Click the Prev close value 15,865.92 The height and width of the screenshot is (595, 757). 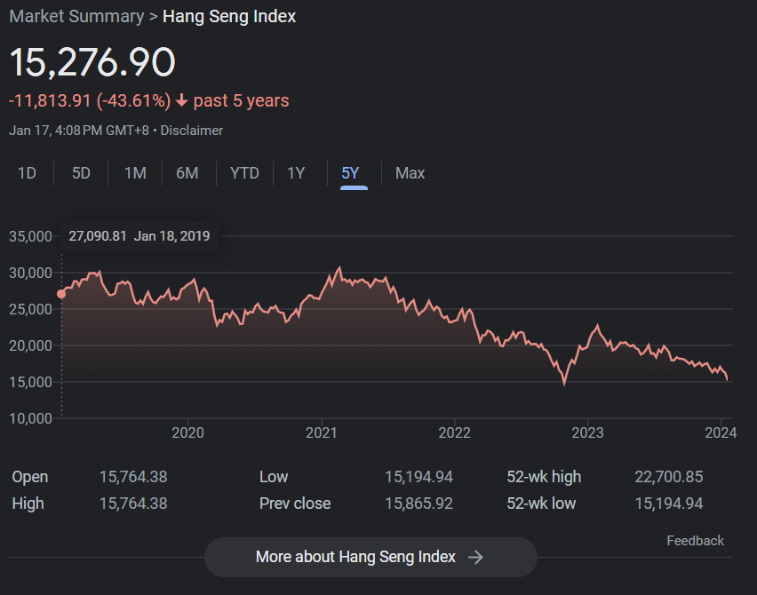418,504
